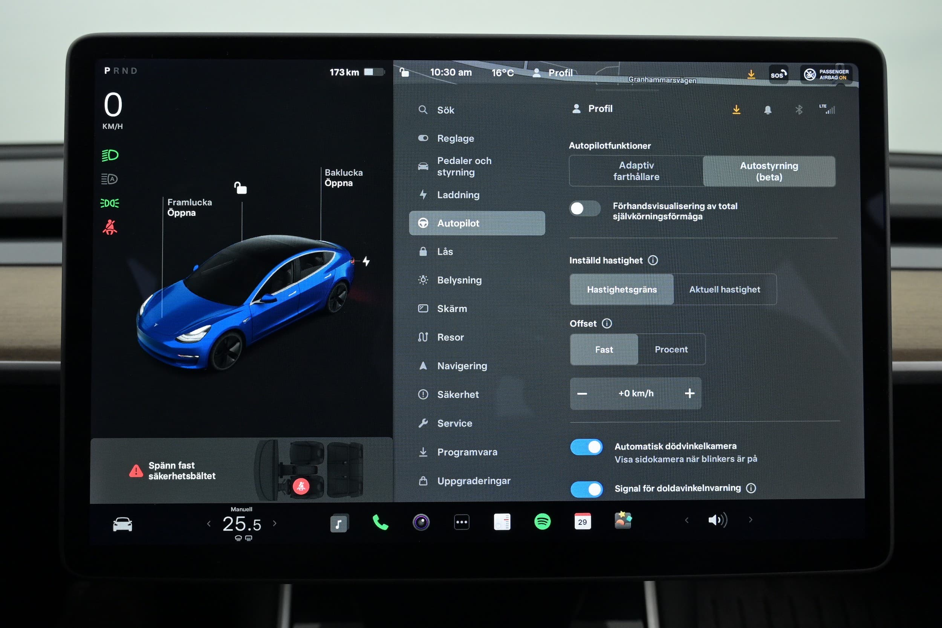
Task: Open the Toybox colorful app icon
Action: [623, 520]
